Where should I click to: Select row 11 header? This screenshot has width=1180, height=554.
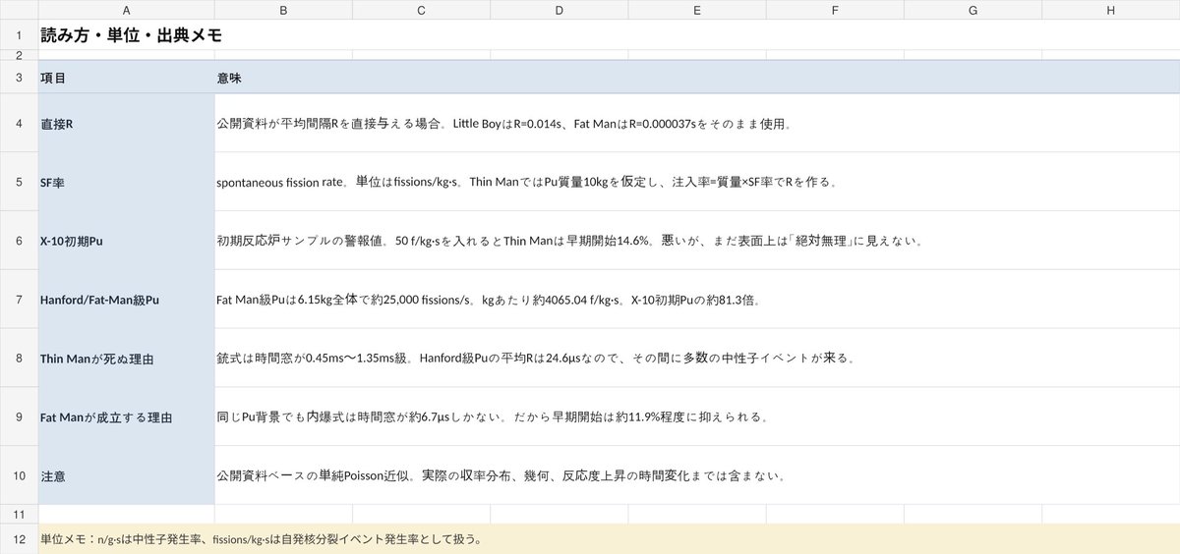tap(19, 515)
